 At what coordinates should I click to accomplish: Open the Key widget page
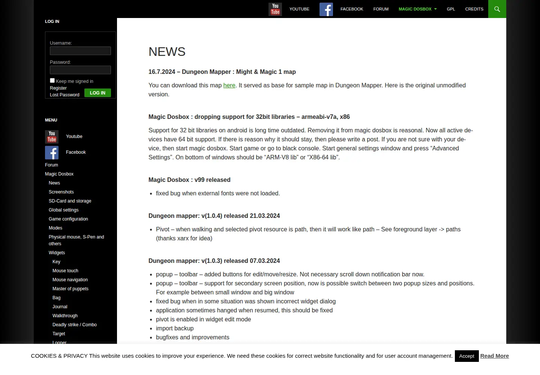(56, 262)
